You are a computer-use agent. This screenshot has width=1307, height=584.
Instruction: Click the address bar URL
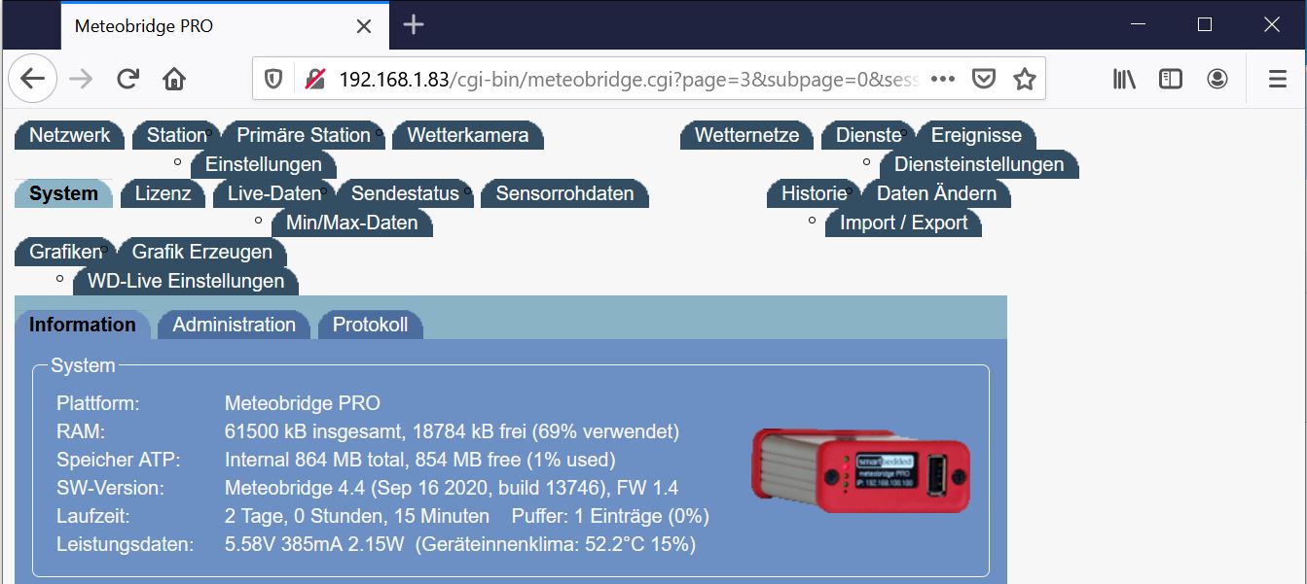[x=628, y=79]
